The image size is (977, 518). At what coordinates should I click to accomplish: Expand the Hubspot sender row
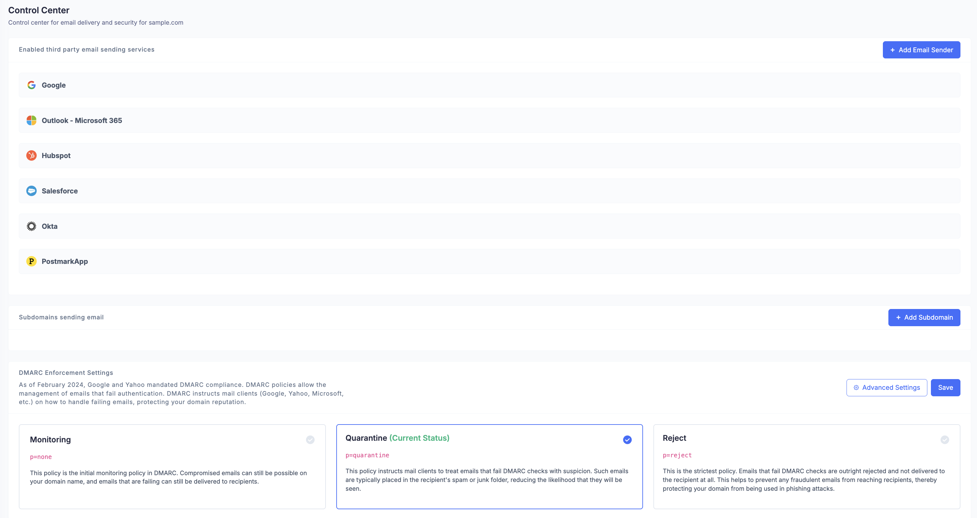pyautogui.click(x=489, y=155)
